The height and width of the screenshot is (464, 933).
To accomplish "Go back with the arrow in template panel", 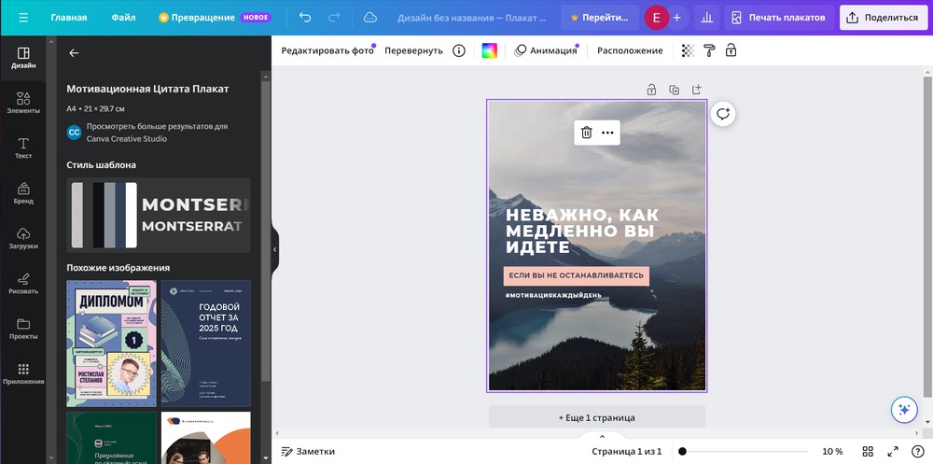I will click(x=74, y=53).
